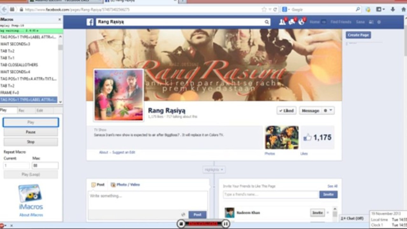The width and height of the screenshot is (407, 229).
Task: Invite Nadeem Khan to like the page
Action: pos(317,212)
